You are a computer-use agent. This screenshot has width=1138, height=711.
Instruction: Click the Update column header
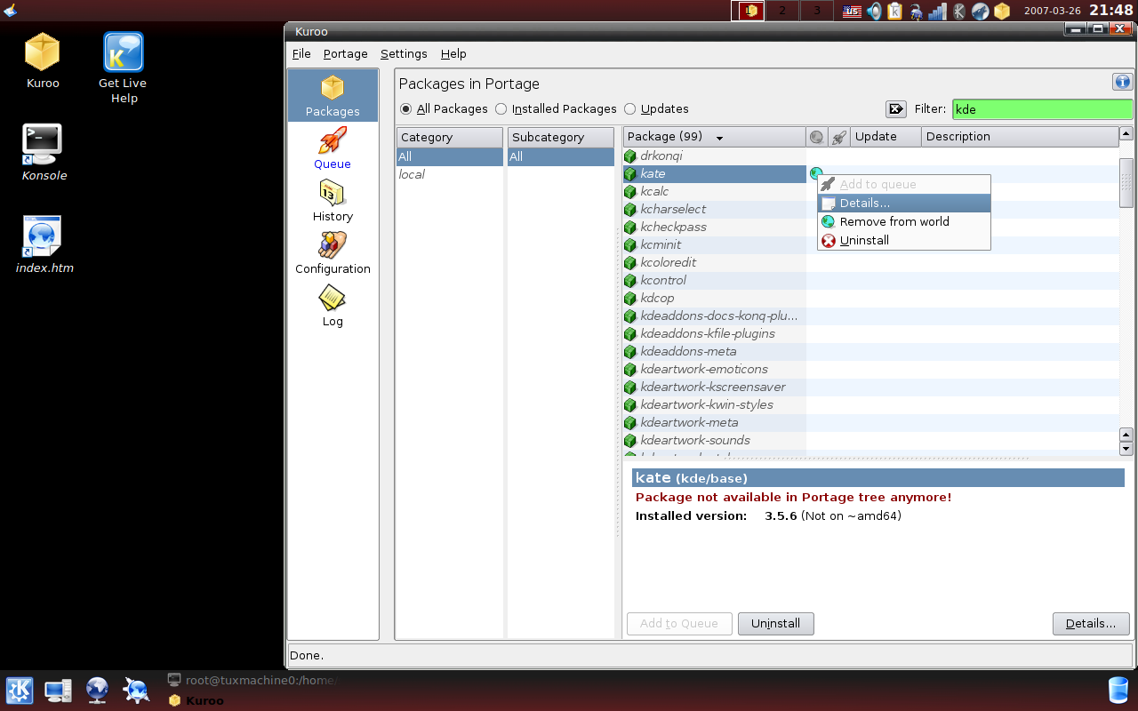point(885,137)
